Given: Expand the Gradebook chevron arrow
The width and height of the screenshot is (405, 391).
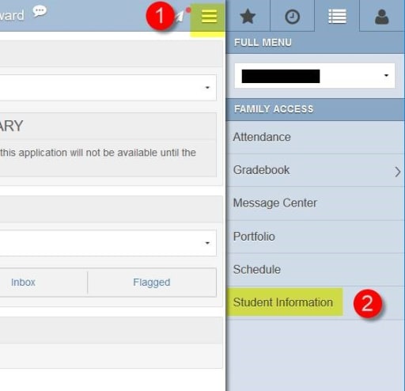Looking at the screenshot, I should click(x=397, y=172).
